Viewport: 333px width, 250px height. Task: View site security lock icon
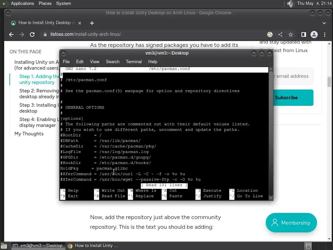pyautogui.click(x=45, y=35)
